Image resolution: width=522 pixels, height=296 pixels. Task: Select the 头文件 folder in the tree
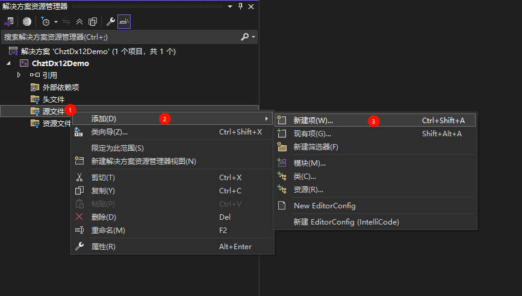pos(53,99)
